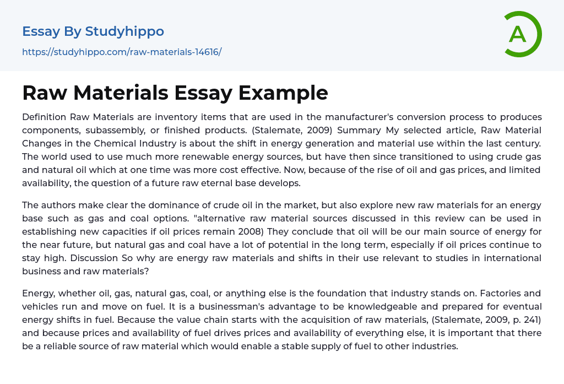Click the "Essay By Studyhippo" header text
This screenshot has width=564, height=384.
[x=93, y=31]
